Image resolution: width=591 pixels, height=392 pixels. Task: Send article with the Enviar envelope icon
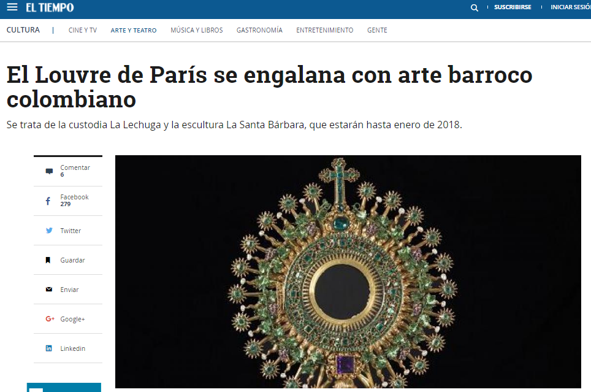click(x=49, y=290)
